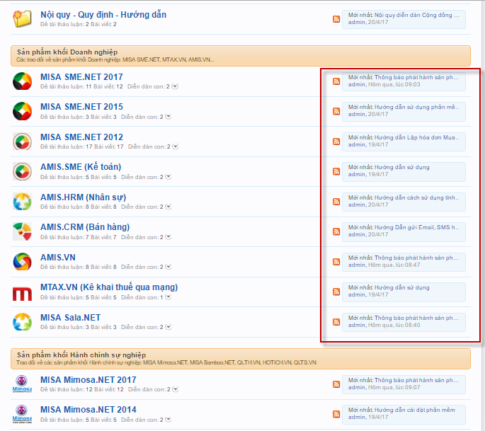Open the MISA SME.NET 2012 forum
This screenshot has height=431, width=485.
[x=81, y=137]
